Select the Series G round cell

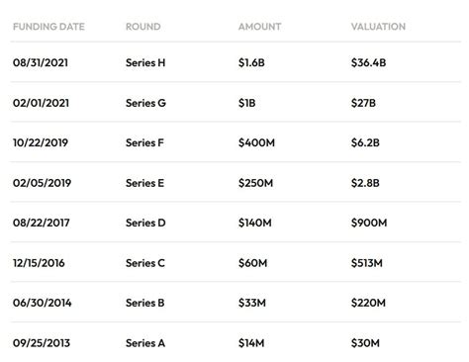[145, 103]
